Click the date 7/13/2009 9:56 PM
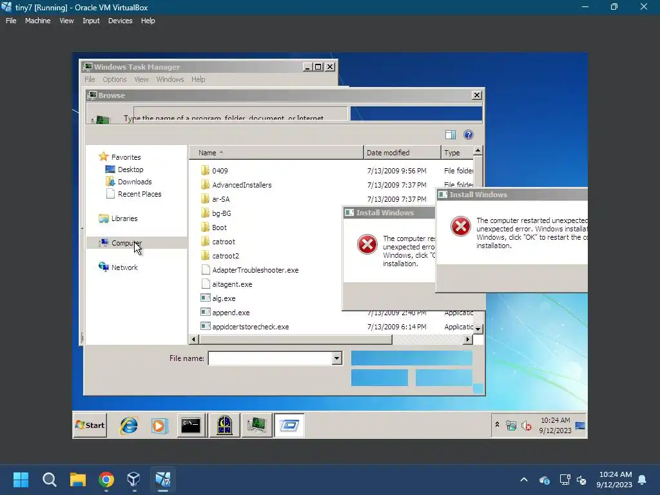The width and height of the screenshot is (660, 495). (396, 170)
